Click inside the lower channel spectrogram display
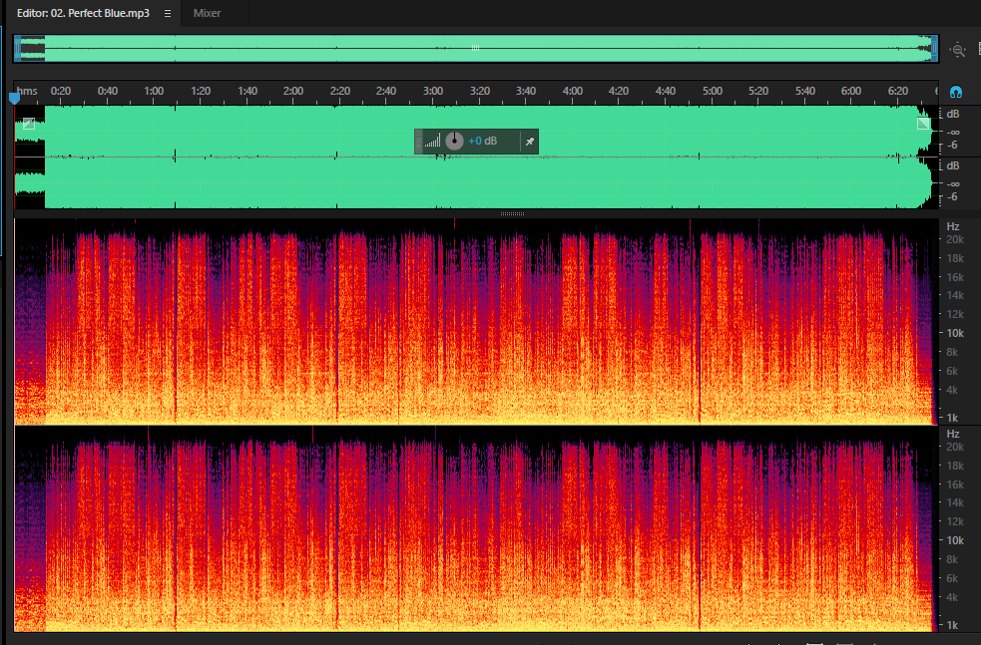This screenshot has height=645, width=981. click(x=476, y=529)
